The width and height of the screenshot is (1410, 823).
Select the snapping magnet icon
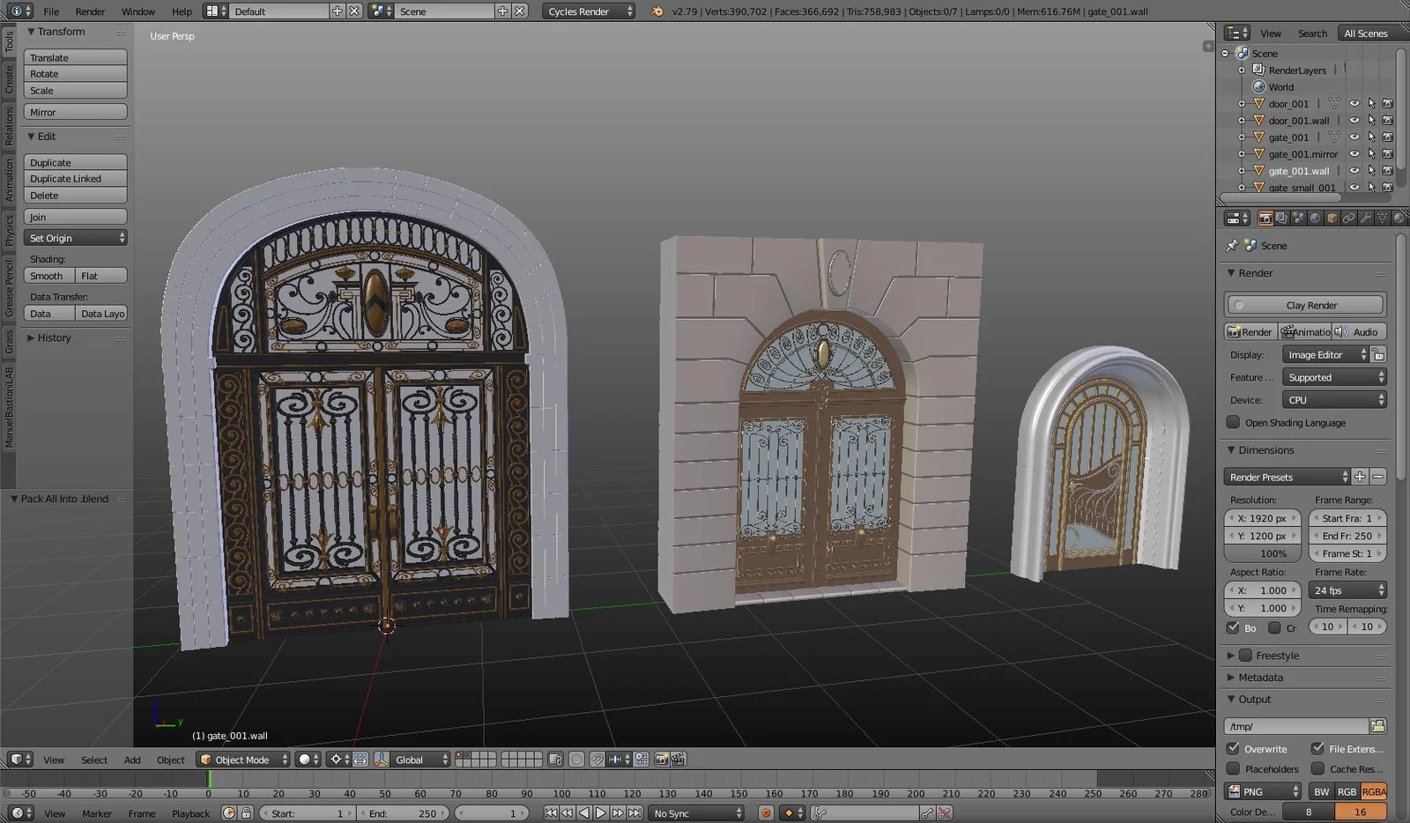pyautogui.click(x=597, y=759)
